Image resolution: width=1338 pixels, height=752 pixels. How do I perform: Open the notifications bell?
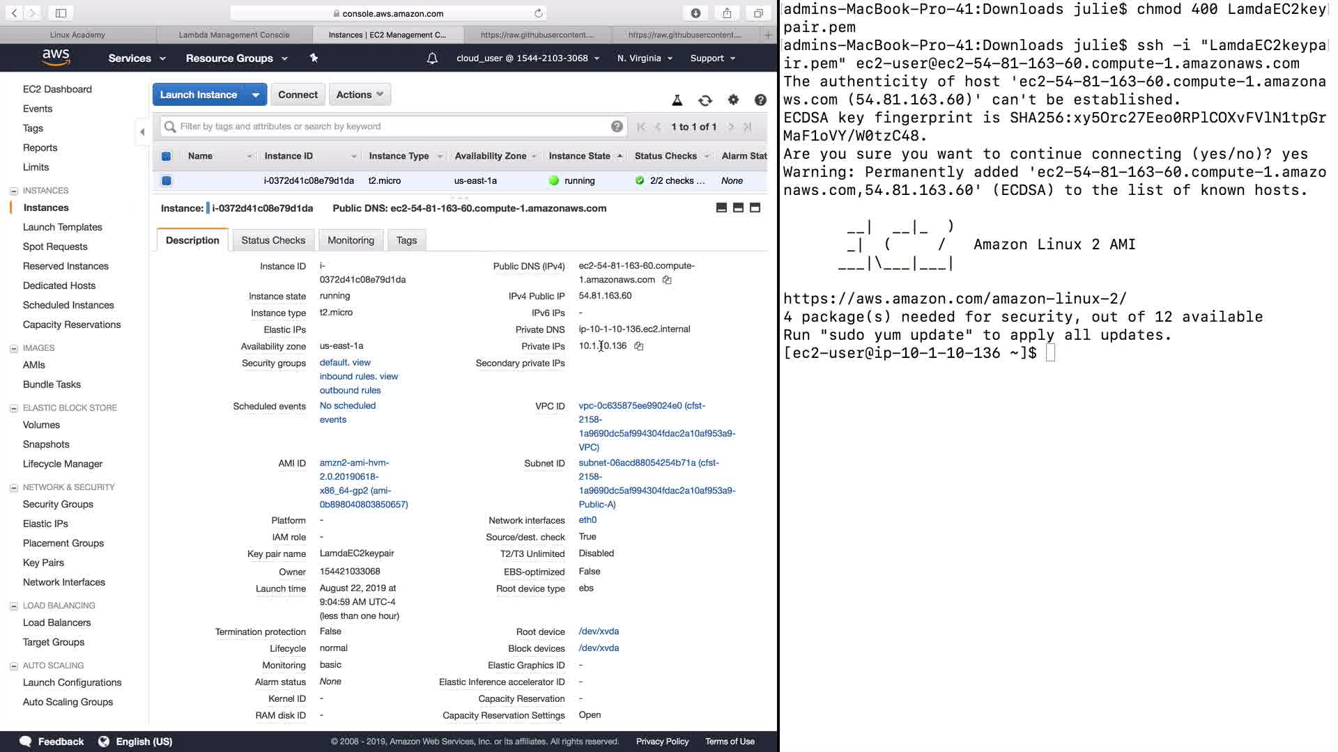pyautogui.click(x=432, y=58)
